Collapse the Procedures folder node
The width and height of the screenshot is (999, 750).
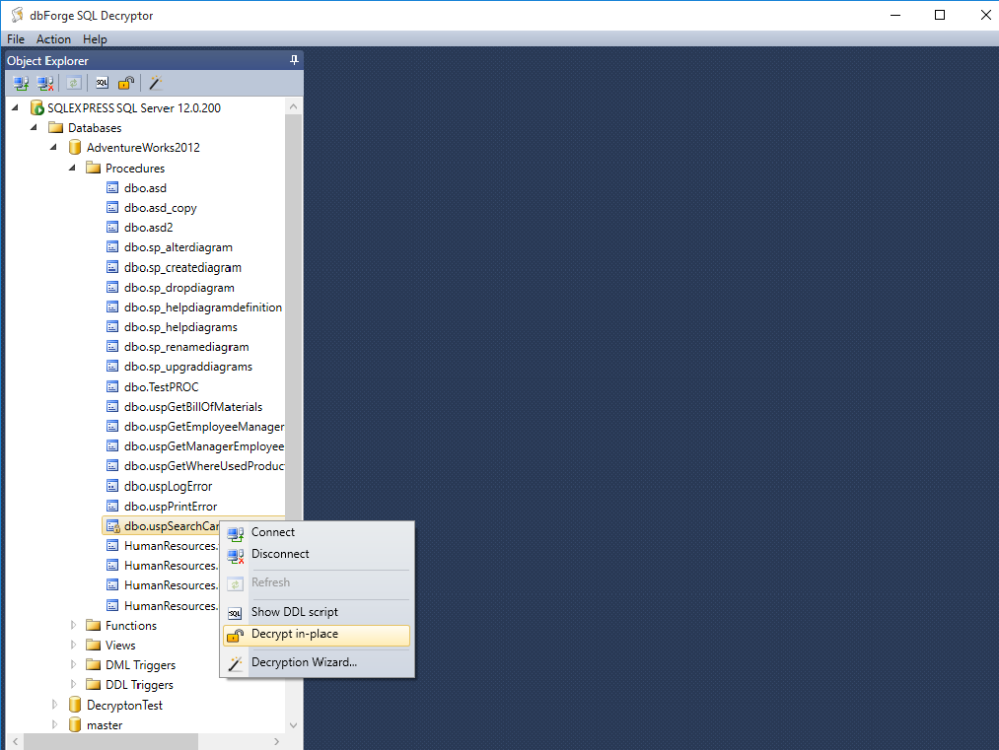pyautogui.click(x=73, y=168)
